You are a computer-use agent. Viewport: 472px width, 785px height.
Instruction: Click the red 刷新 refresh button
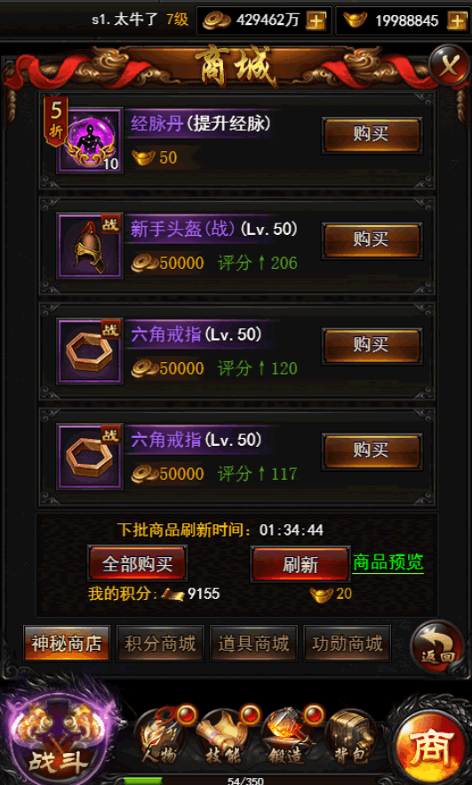pyautogui.click(x=300, y=564)
